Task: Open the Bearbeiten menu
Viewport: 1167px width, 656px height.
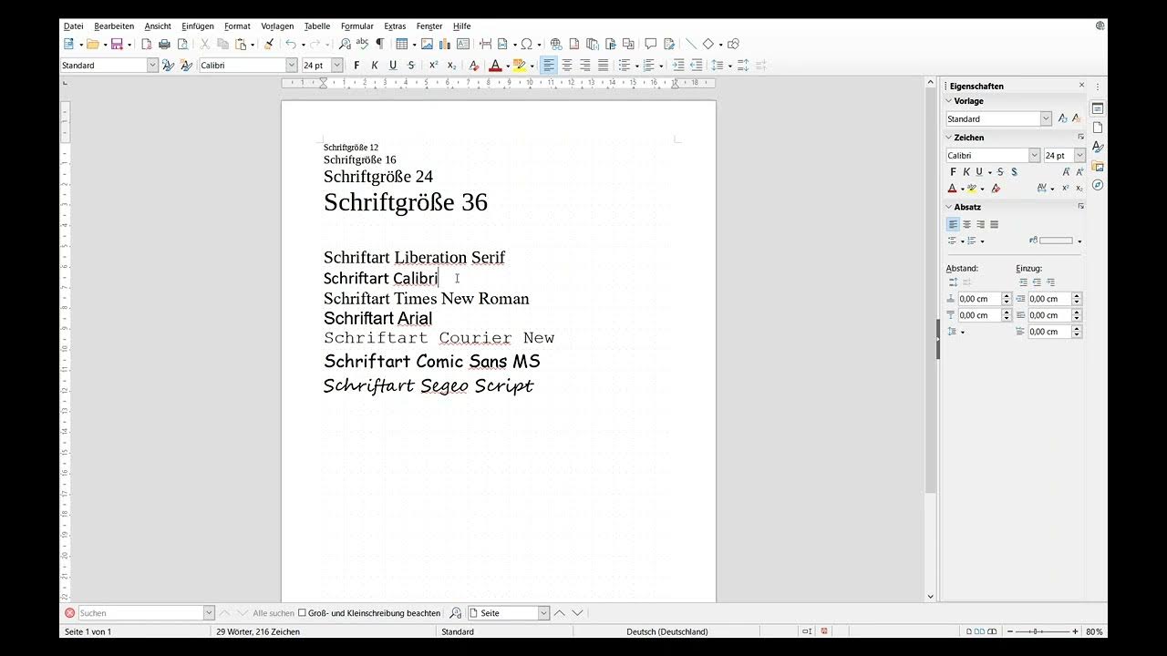Action: (114, 26)
